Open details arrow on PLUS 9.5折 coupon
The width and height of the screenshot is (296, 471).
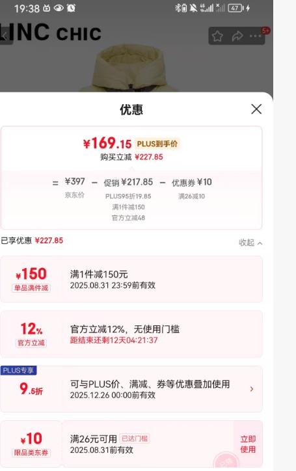pos(252,389)
